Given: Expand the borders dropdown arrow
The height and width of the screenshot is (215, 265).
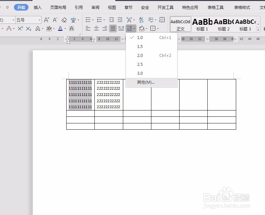Looking at the screenshot, I should point(158,28).
